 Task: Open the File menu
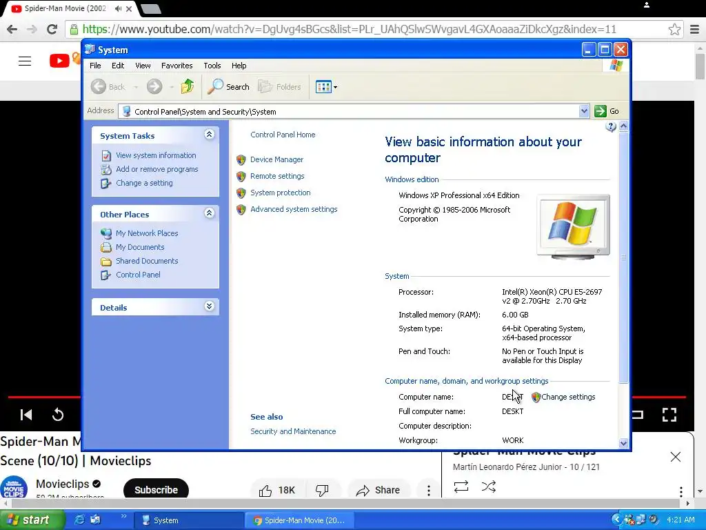(95, 66)
